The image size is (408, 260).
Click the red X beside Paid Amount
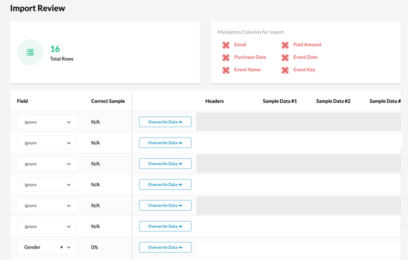pyautogui.click(x=285, y=45)
